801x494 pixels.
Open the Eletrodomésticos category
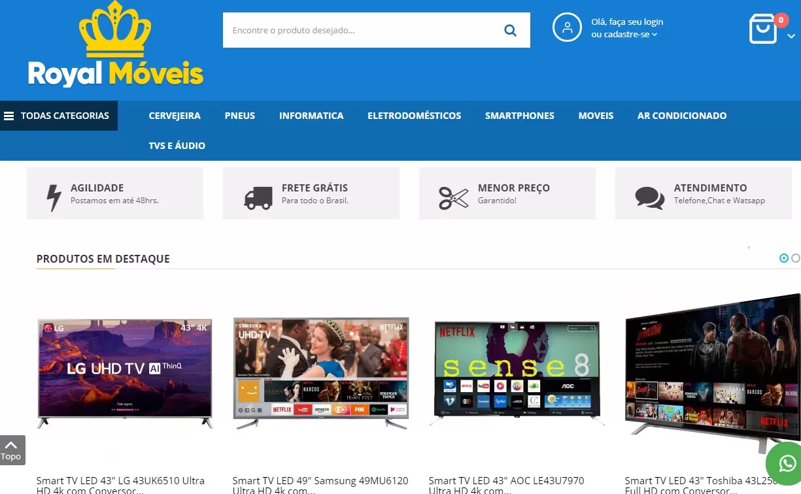(x=415, y=116)
